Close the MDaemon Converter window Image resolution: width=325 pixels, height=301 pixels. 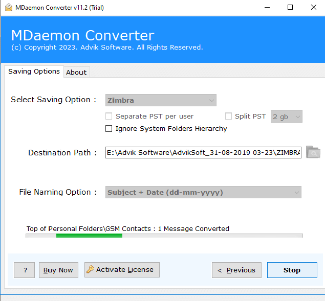pos(314,8)
